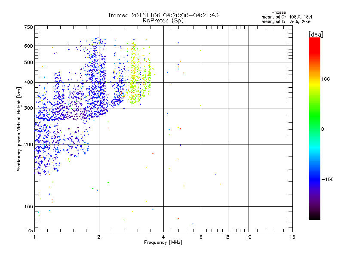Click the x-axis tick label '6'

click(x=201, y=237)
